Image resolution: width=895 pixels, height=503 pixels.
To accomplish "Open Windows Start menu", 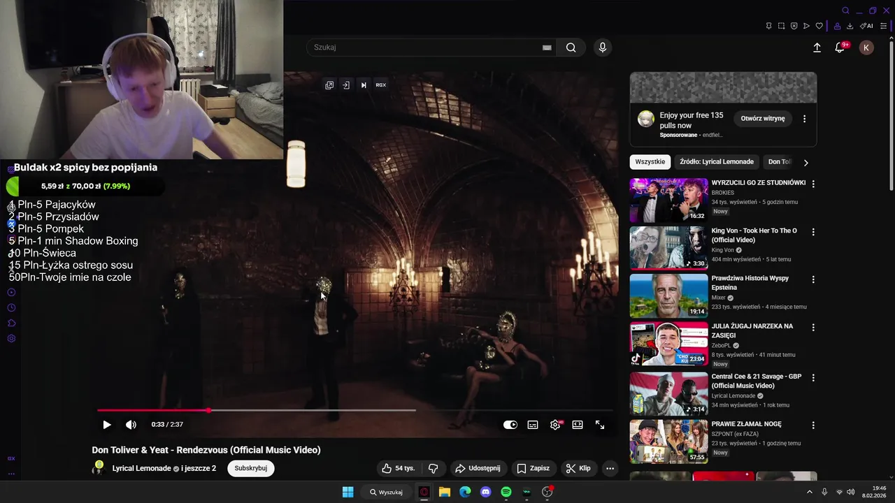I will (348, 492).
